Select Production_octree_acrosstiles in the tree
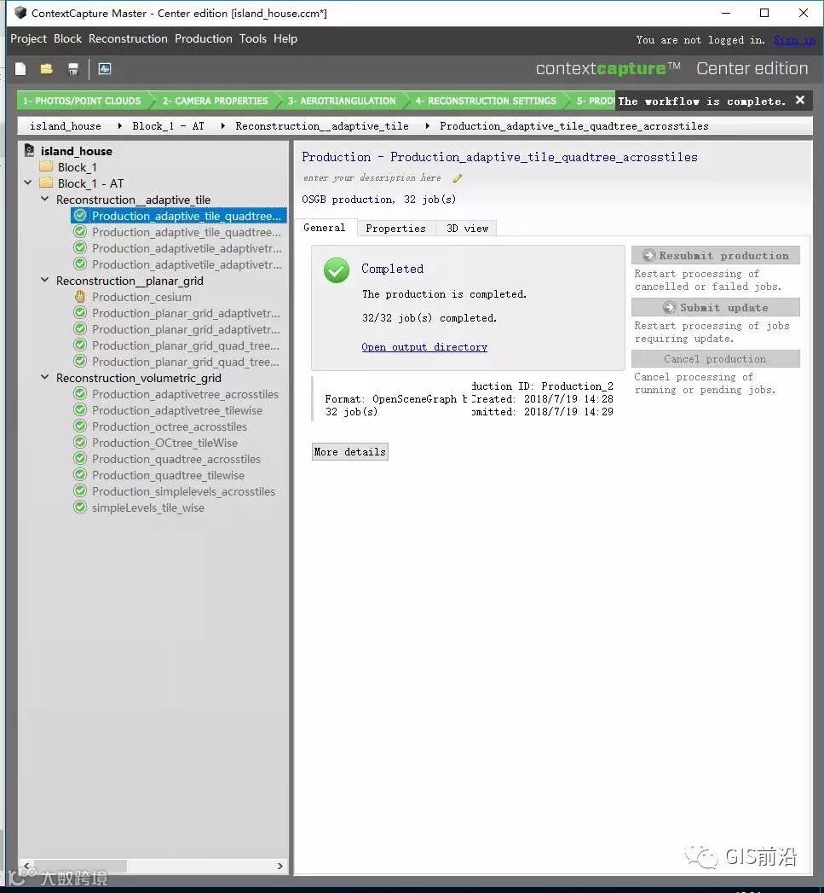The height and width of the screenshot is (893, 824). [170, 426]
